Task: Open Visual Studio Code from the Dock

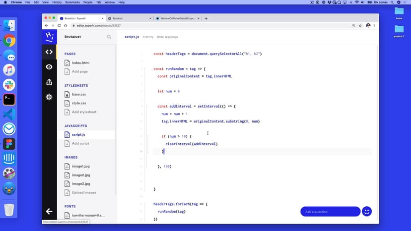Action: (x=9, y=114)
